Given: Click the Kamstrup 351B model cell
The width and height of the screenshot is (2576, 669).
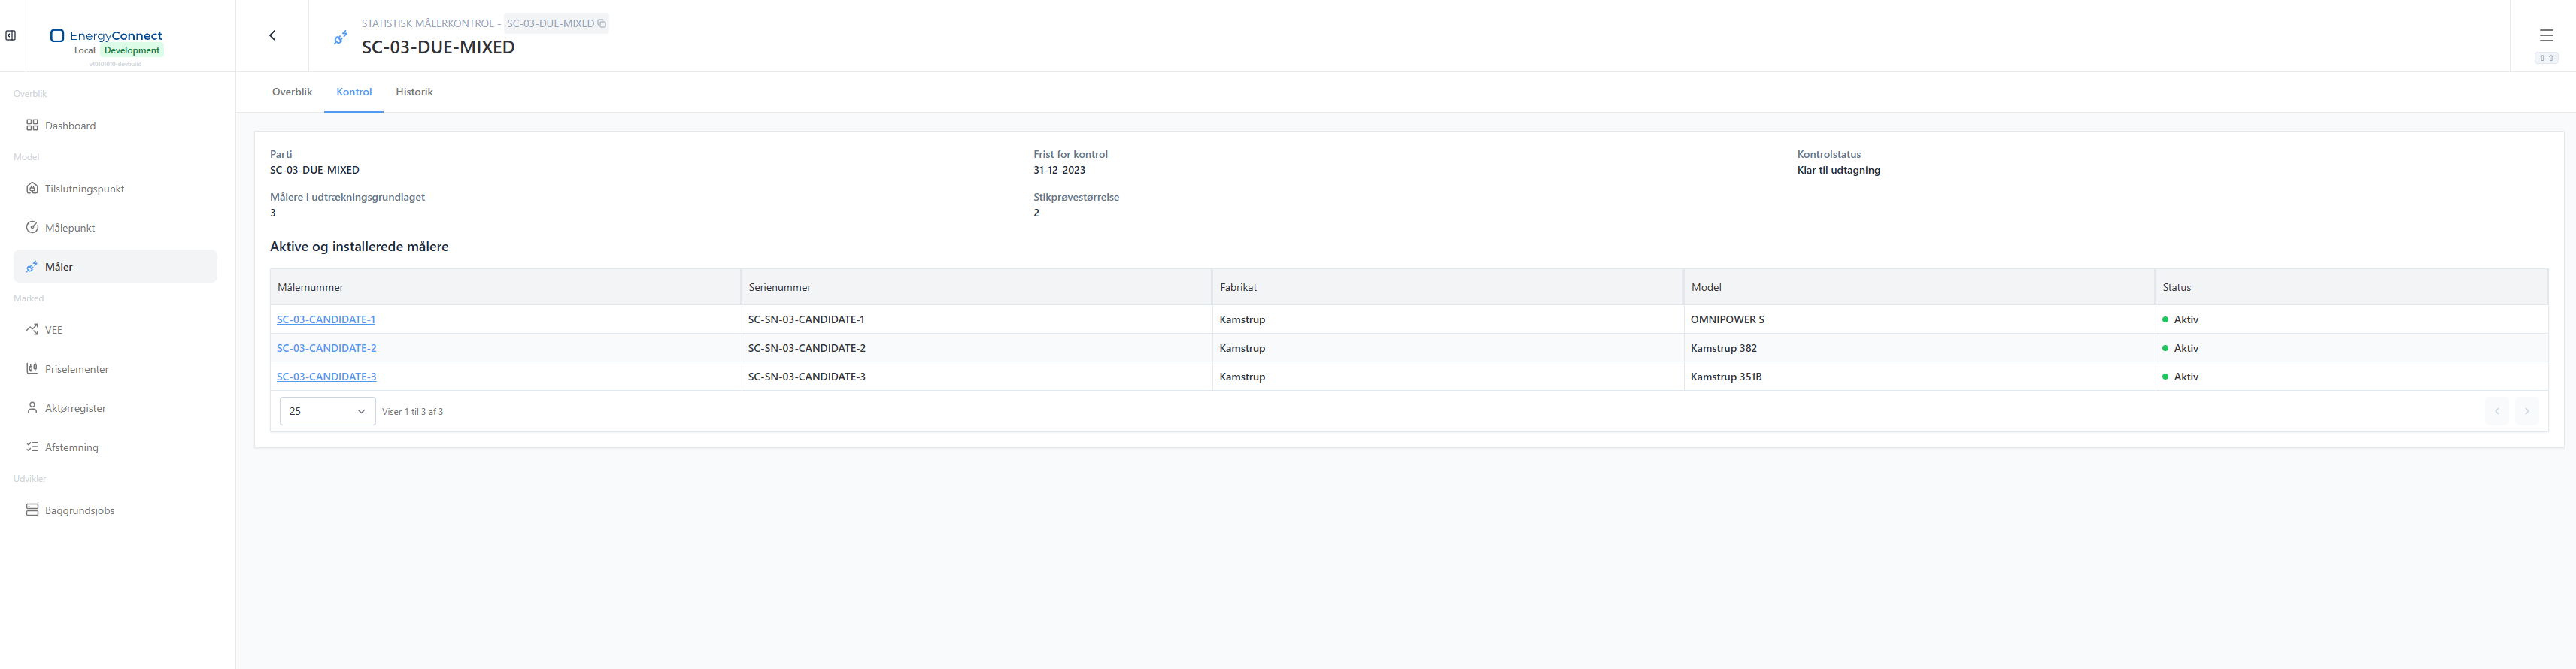Looking at the screenshot, I should point(1919,376).
